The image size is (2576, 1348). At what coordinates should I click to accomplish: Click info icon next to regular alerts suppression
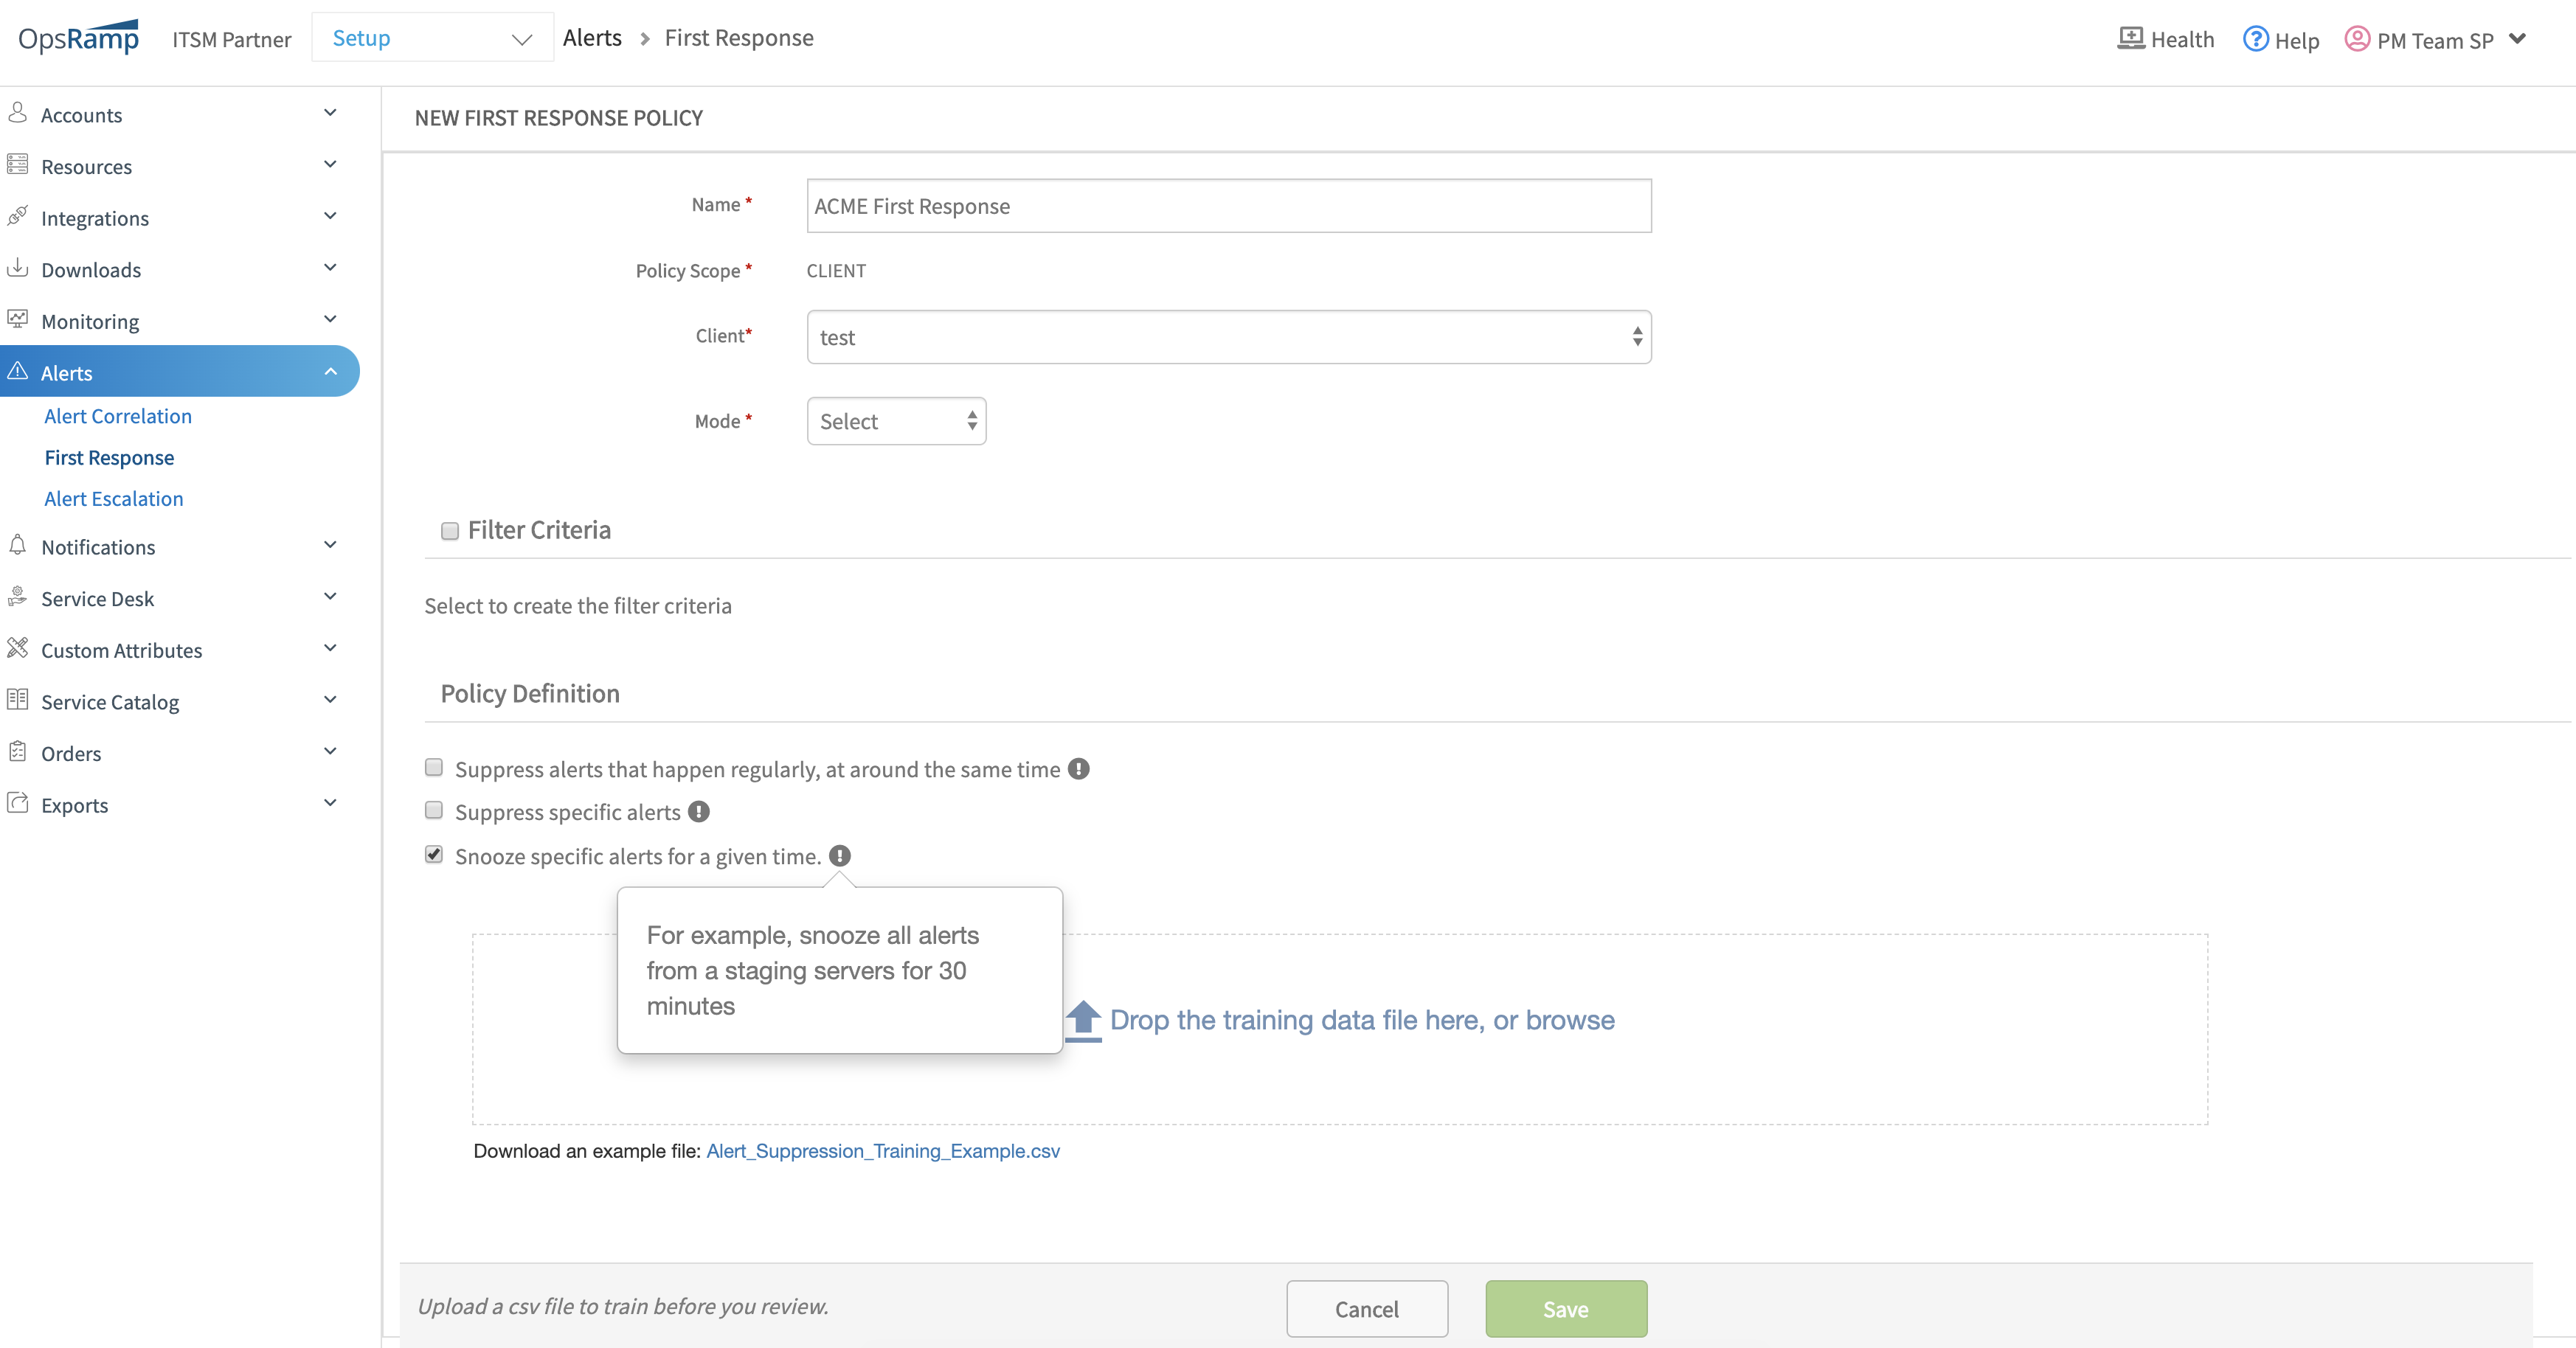click(1078, 769)
